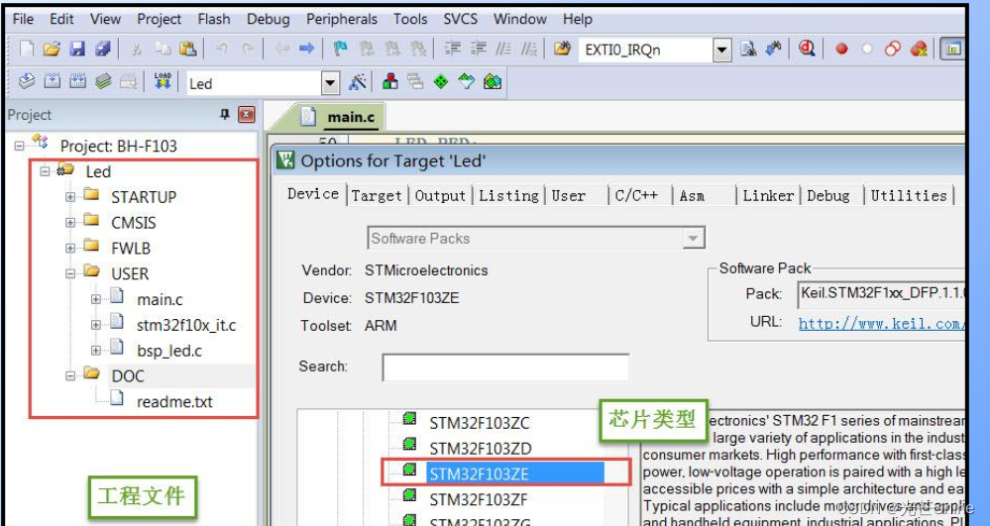Click the Disable All Breakpoints icon
This screenshot has height=526, width=990.
tap(892, 50)
